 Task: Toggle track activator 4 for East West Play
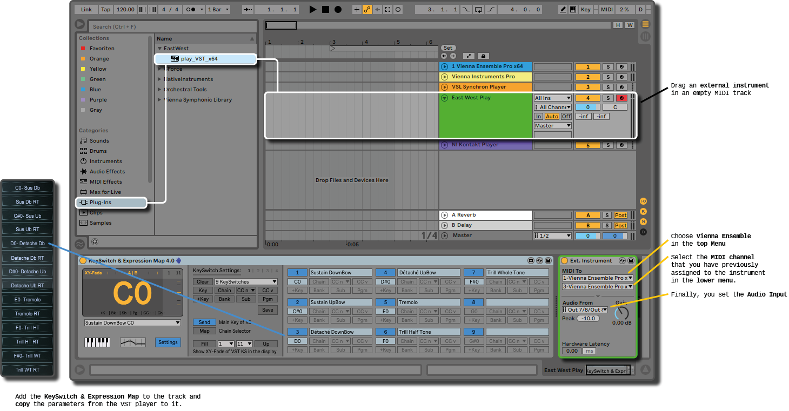point(587,98)
